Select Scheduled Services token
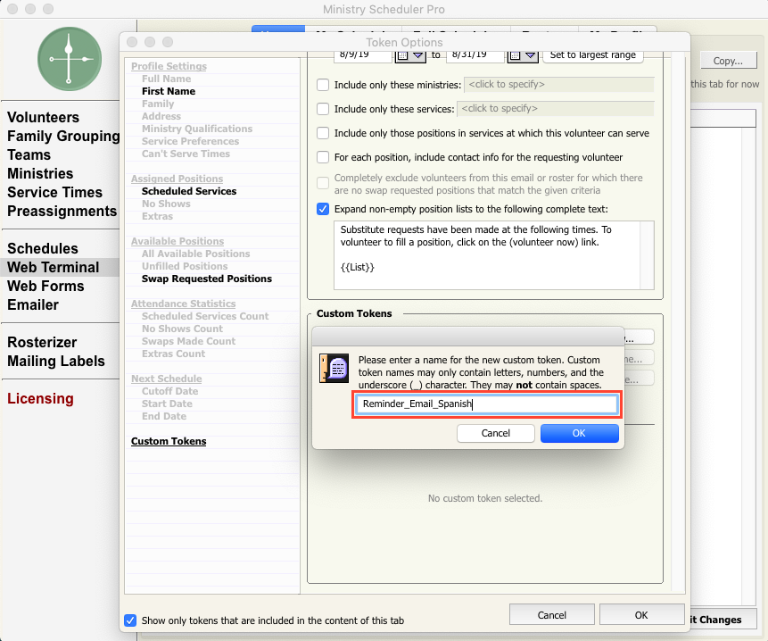 [x=189, y=191]
